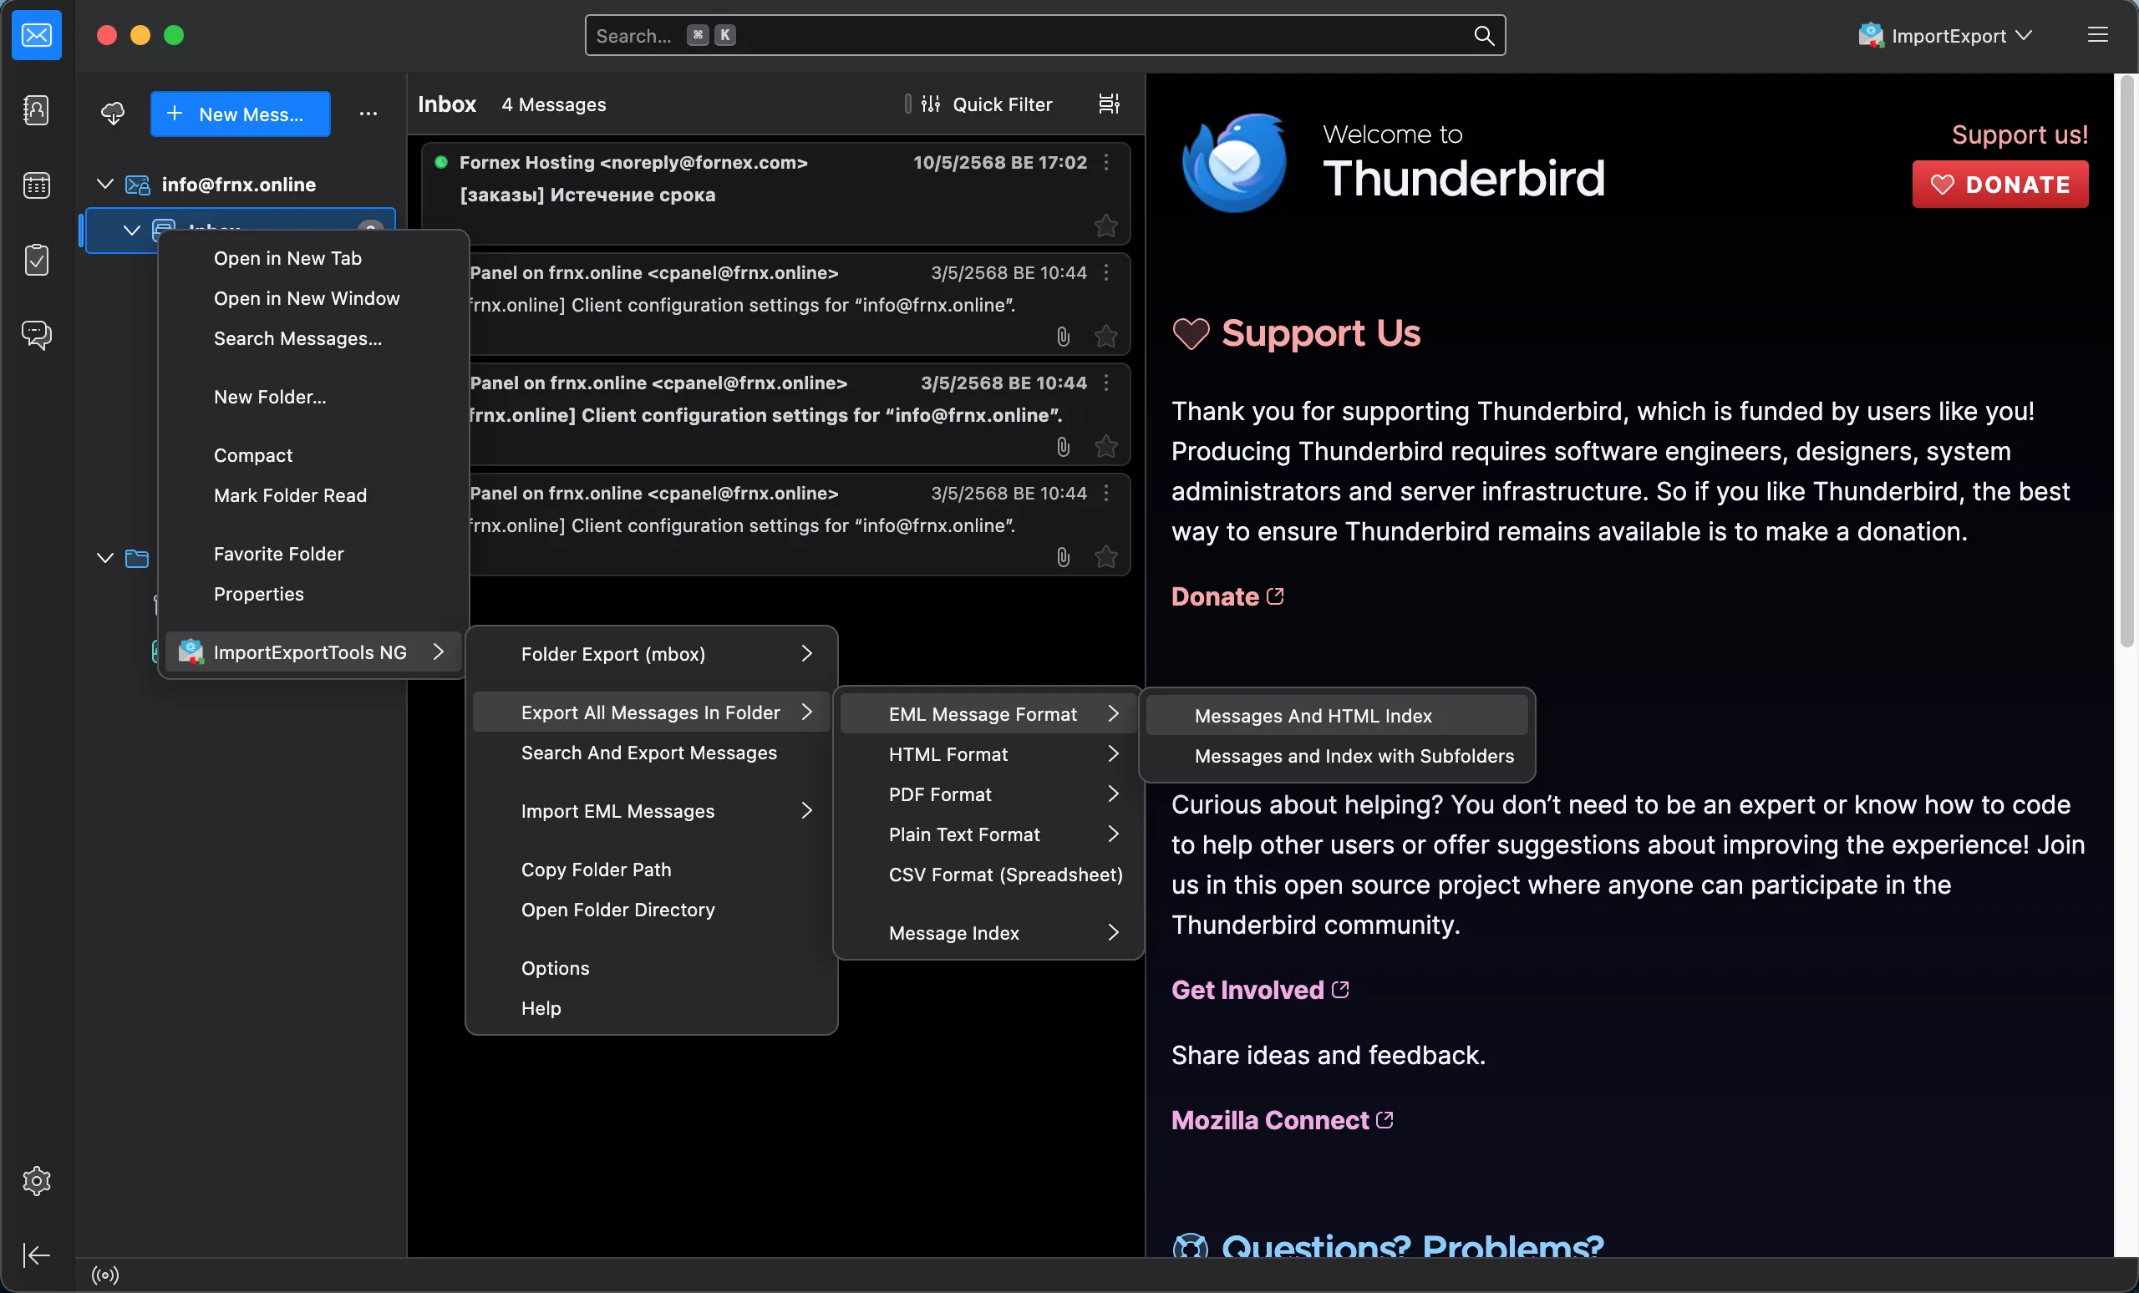
Task: Expand Plain Text Format submenu
Action: (988, 834)
